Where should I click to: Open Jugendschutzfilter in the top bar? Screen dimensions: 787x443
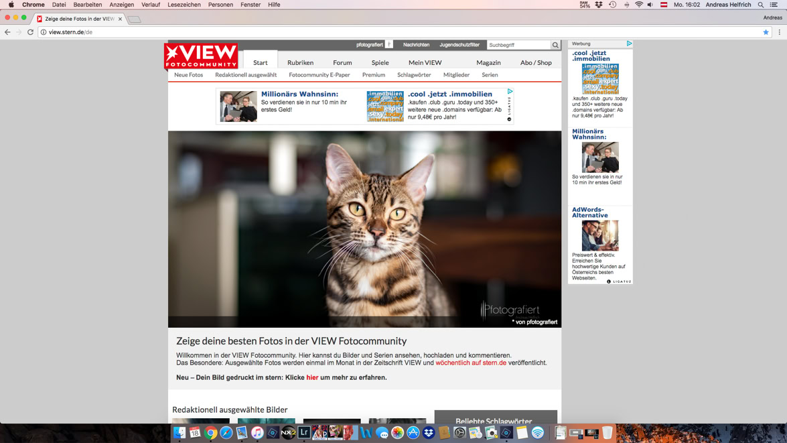tap(459, 45)
